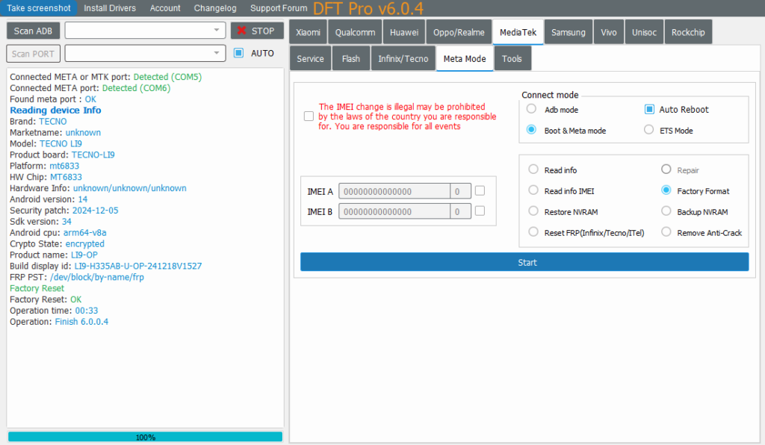The image size is (765, 445).
Task: Select Backup NVRAM option
Action: pyautogui.click(x=666, y=211)
